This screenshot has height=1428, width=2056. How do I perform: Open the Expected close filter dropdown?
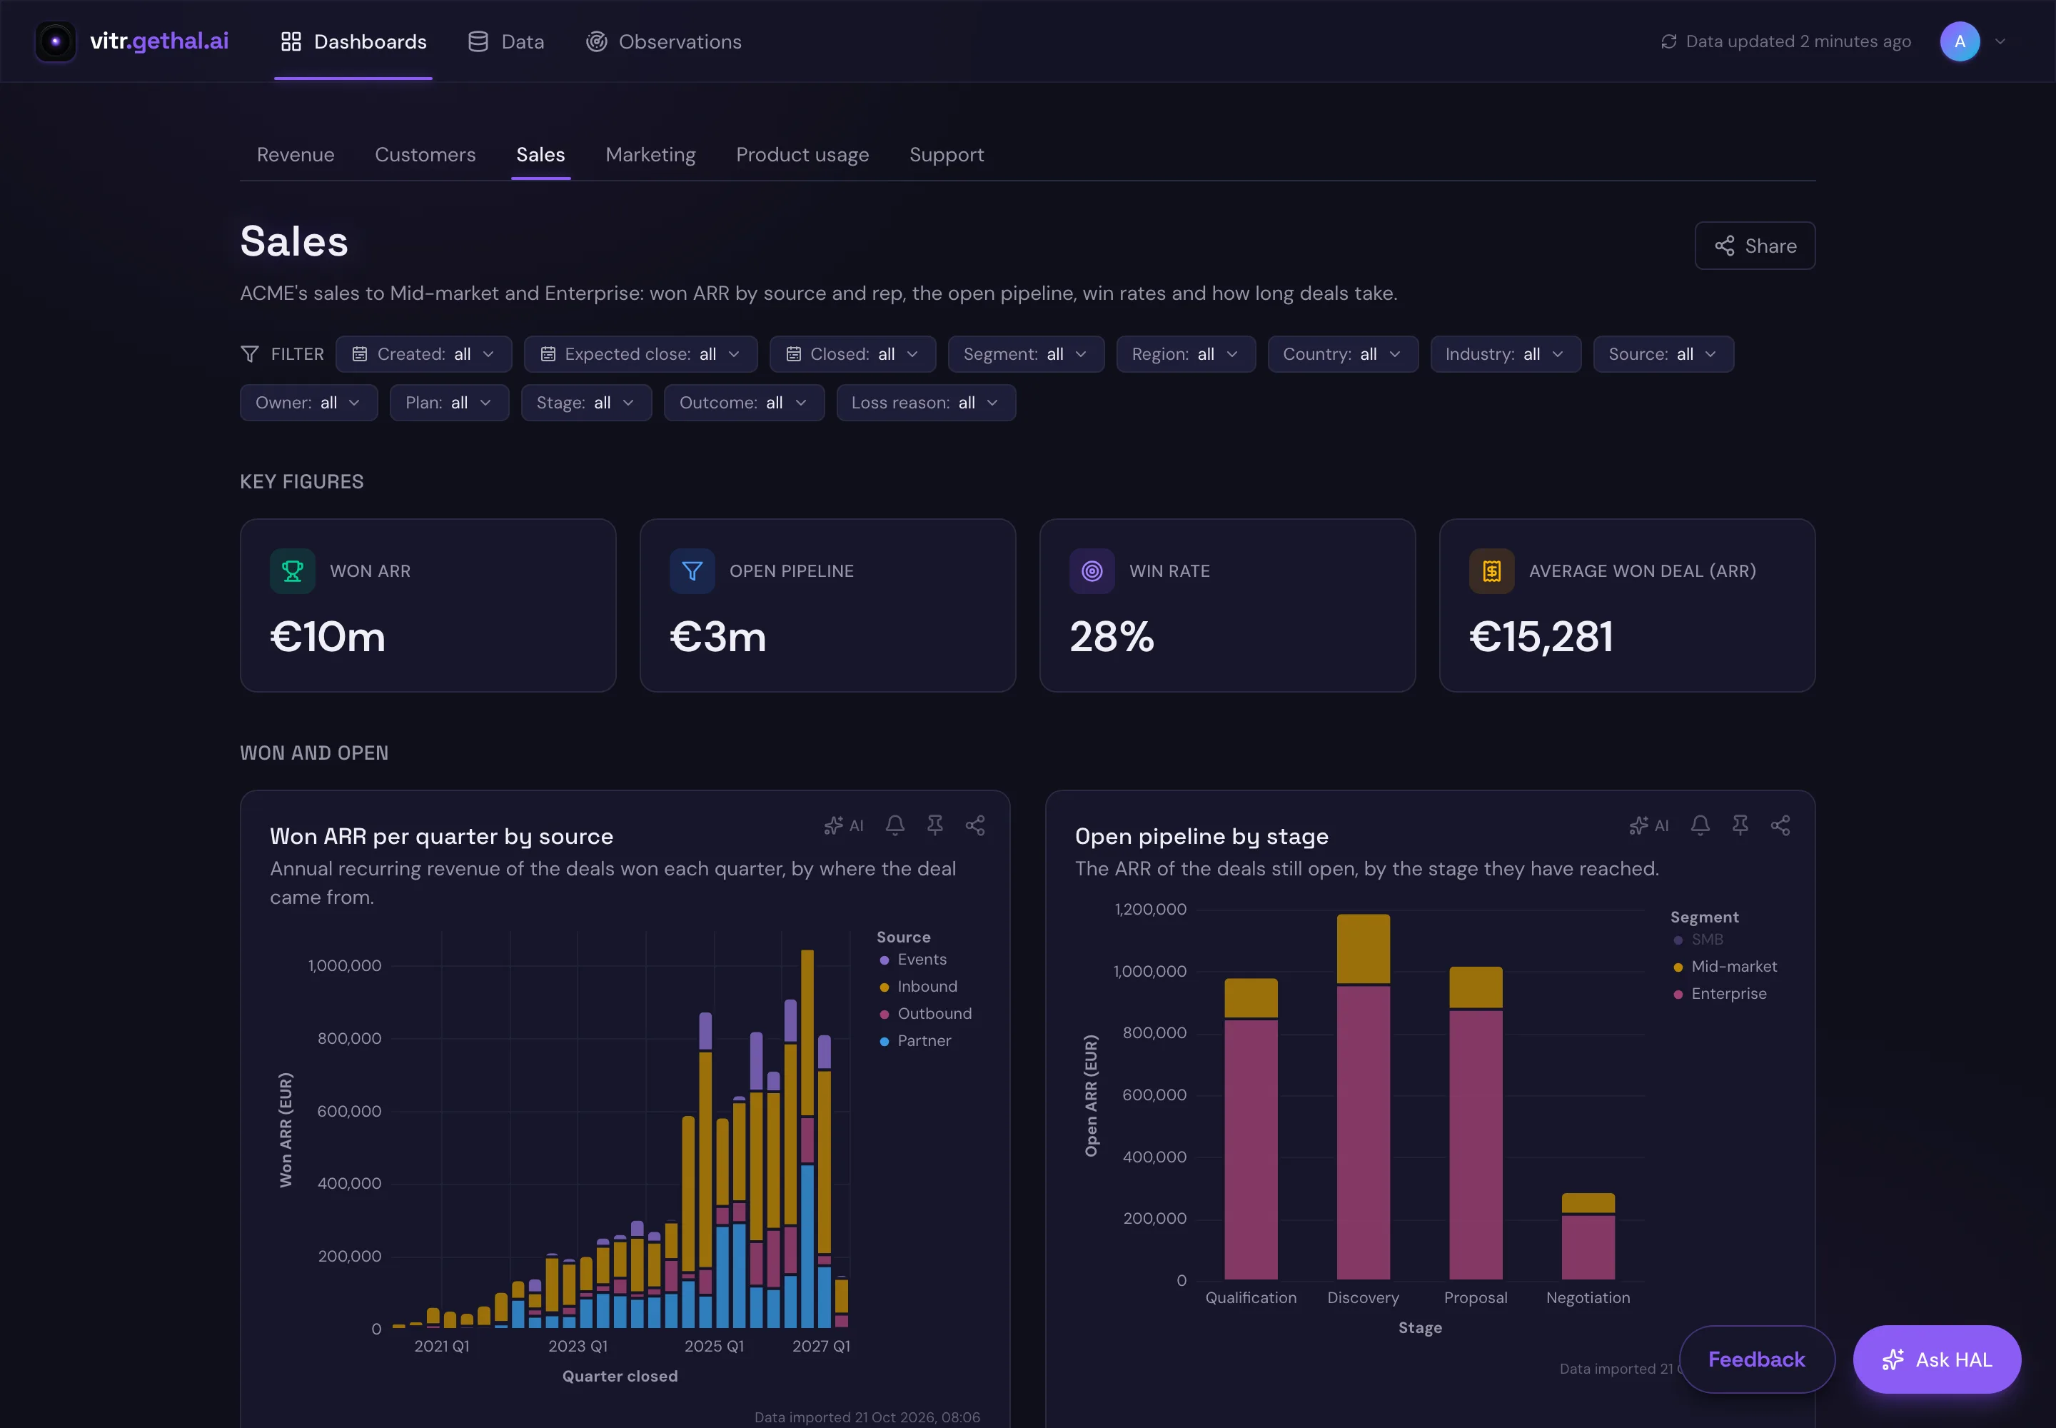[x=640, y=354]
